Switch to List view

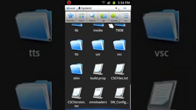[125, 17]
